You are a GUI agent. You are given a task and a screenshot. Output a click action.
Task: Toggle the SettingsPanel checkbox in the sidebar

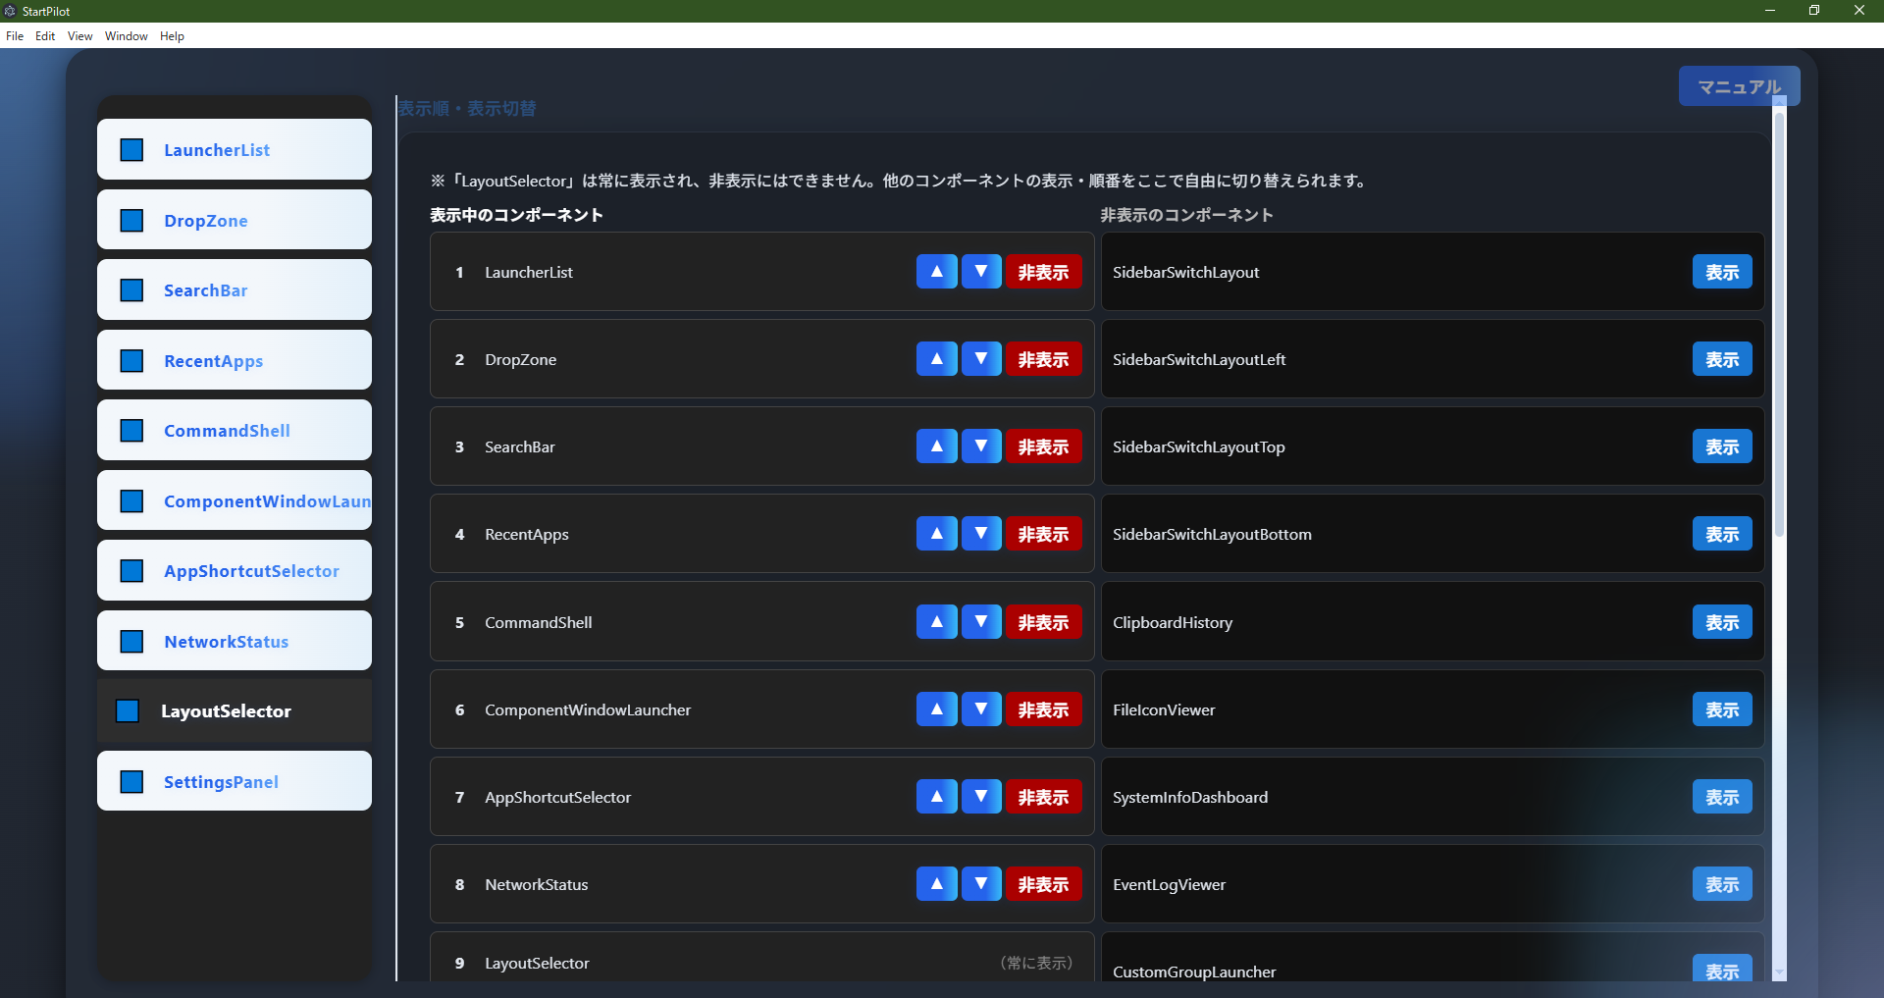click(131, 782)
